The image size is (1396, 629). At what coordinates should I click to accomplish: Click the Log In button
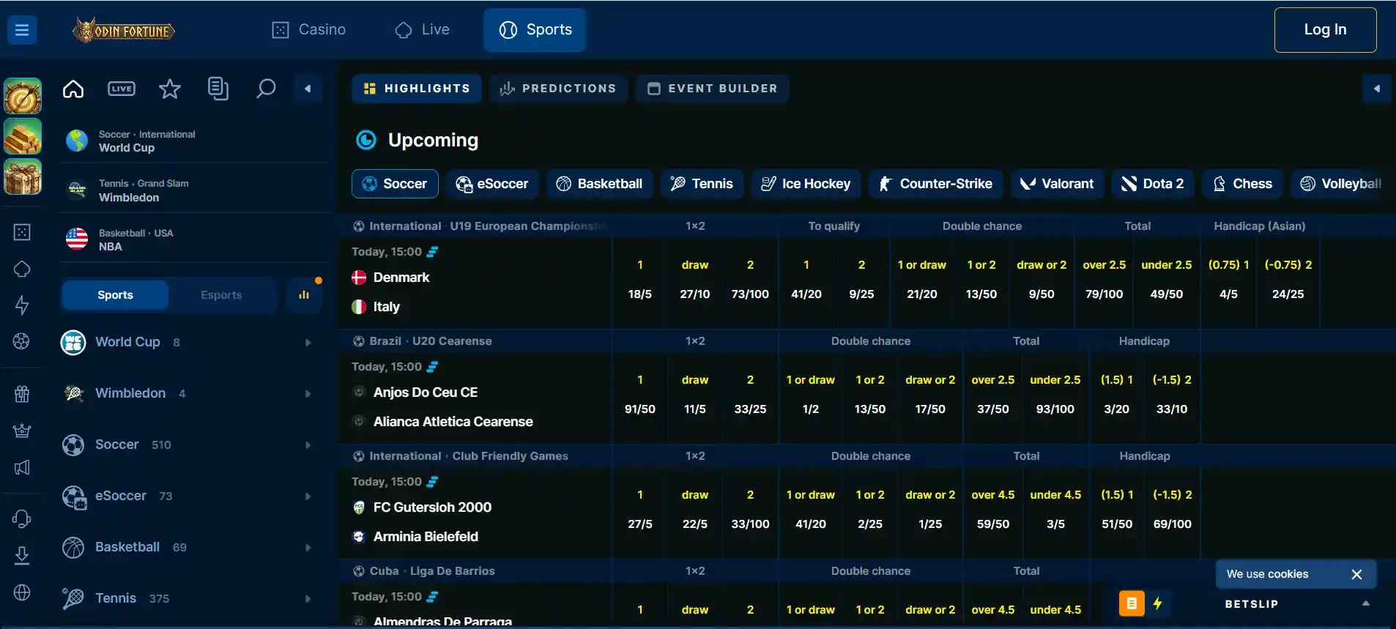coord(1325,30)
